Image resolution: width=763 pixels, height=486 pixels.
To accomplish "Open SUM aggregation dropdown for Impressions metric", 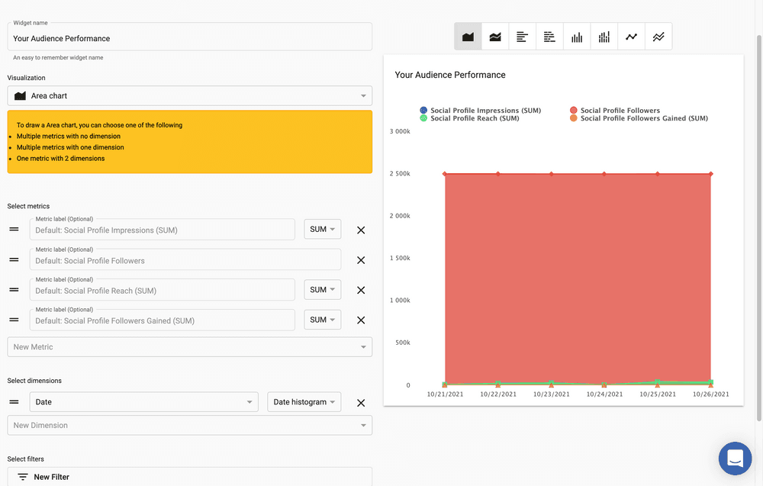I will (322, 230).
